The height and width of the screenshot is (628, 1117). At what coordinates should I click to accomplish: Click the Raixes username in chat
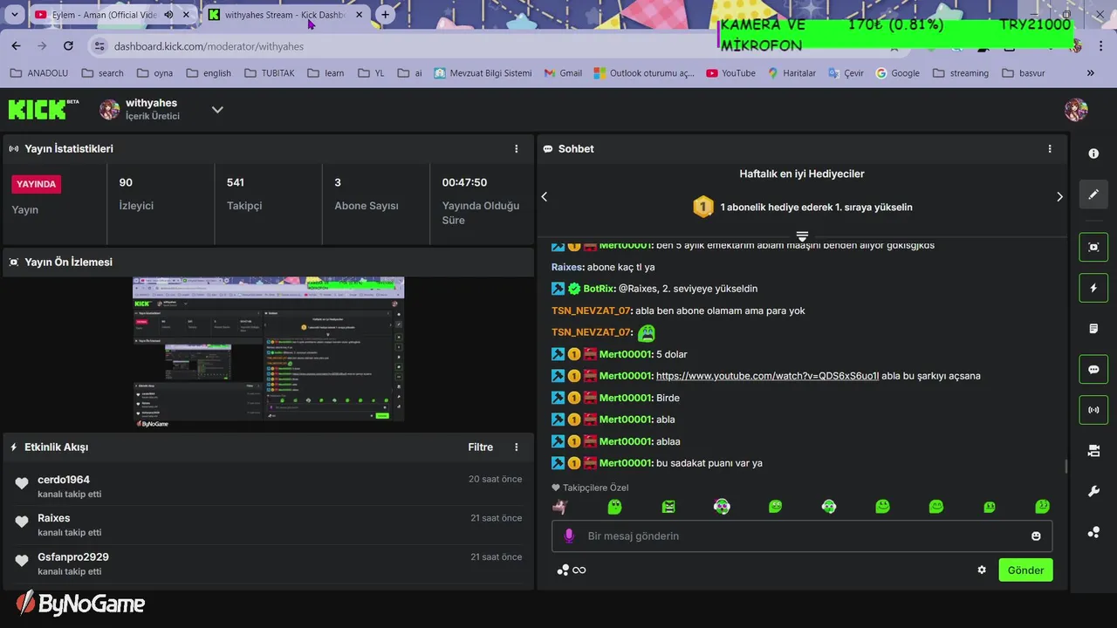567,267
